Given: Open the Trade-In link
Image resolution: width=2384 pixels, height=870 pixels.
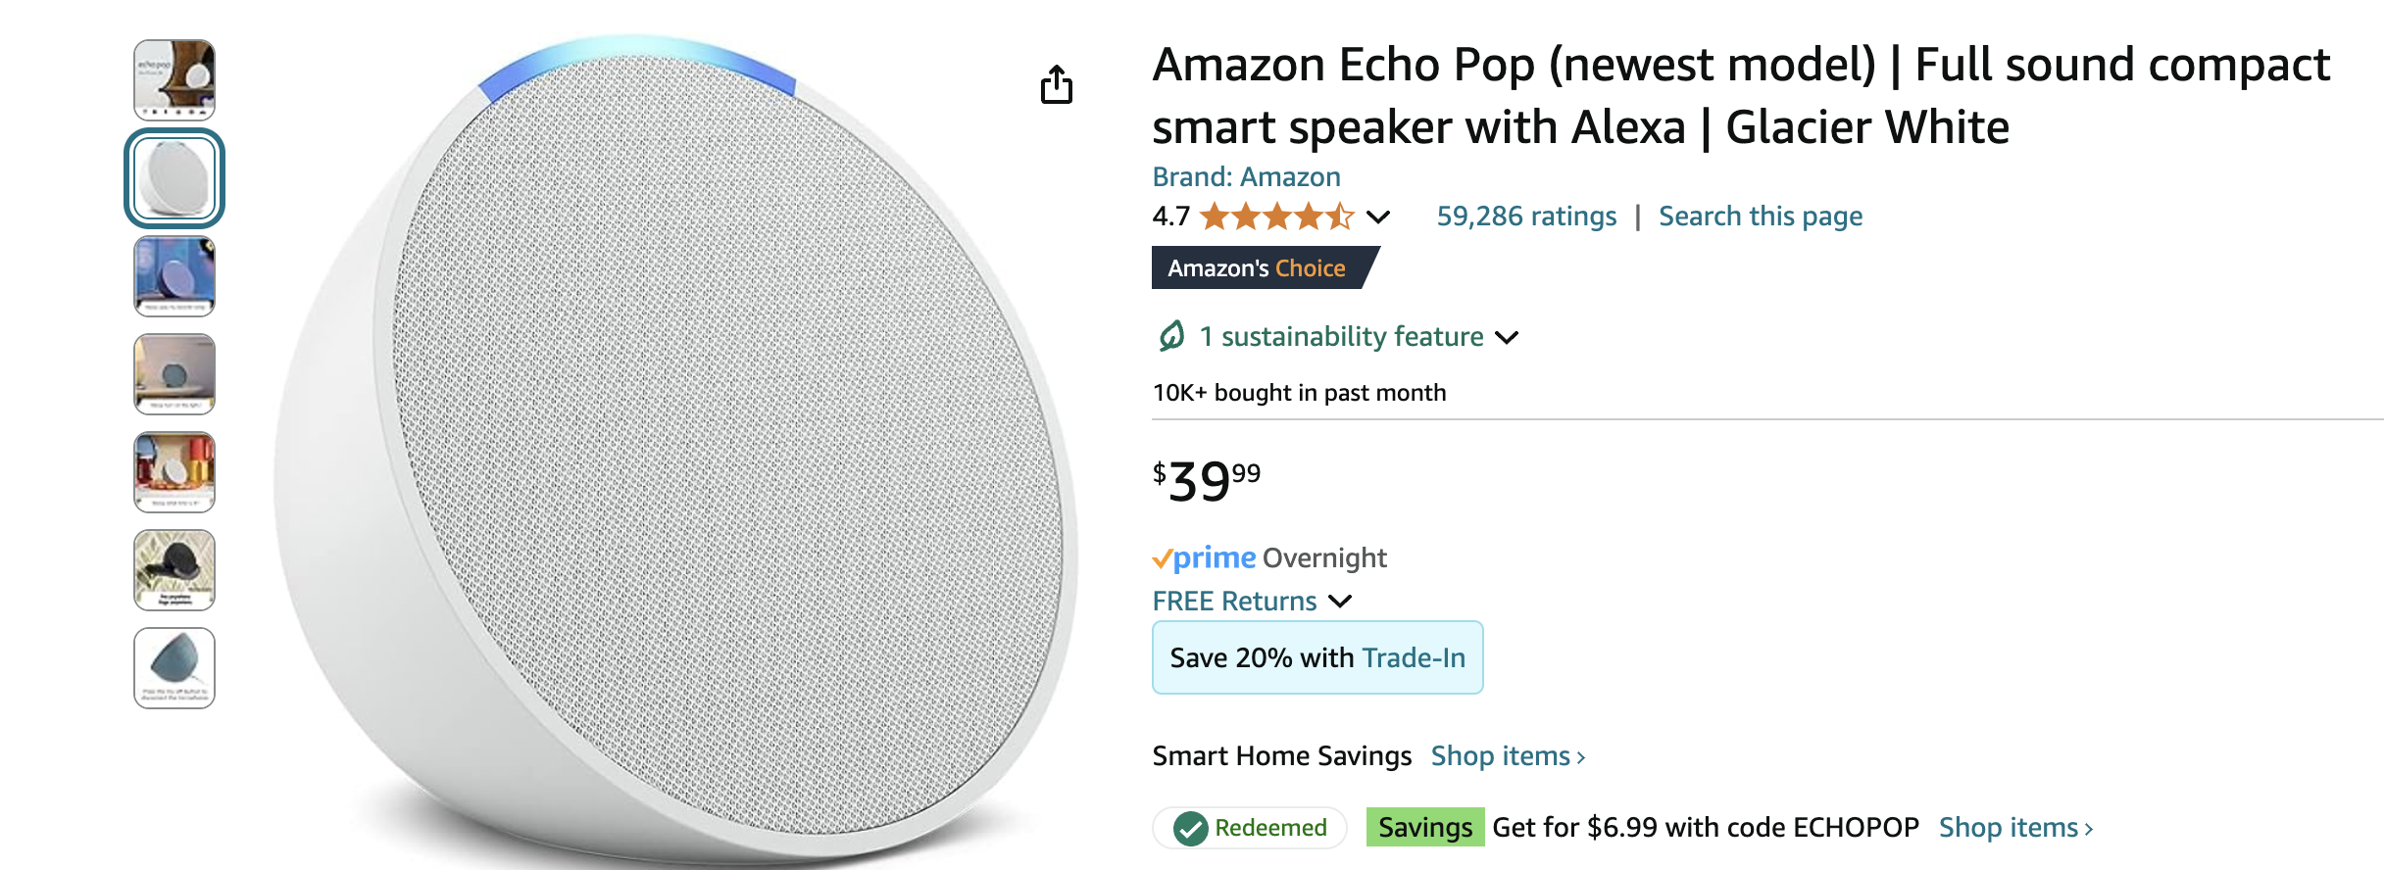Looking at the screenshot, I should 1414,657.
